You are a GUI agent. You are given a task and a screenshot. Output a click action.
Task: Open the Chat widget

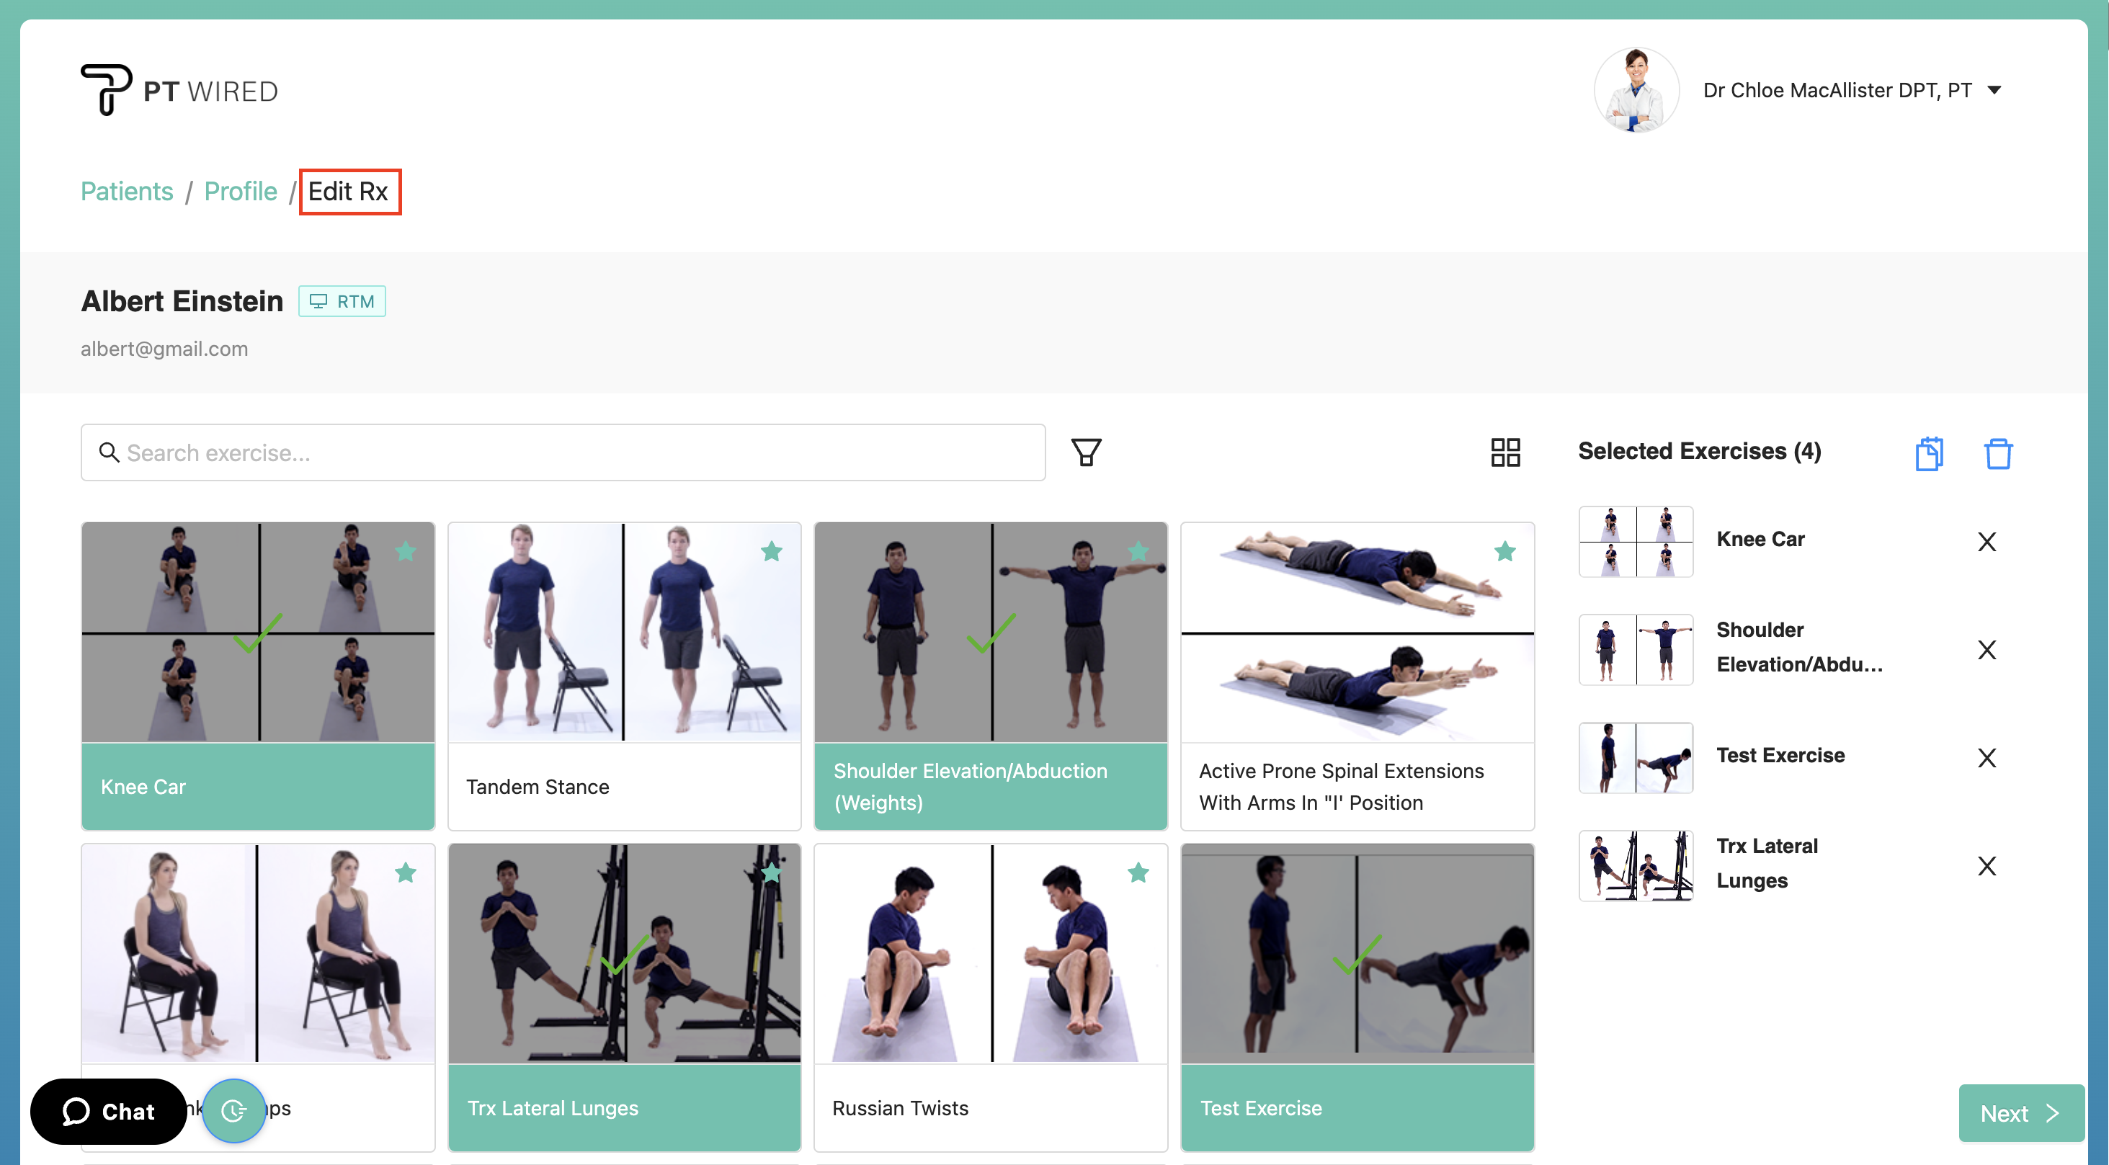109,1111
